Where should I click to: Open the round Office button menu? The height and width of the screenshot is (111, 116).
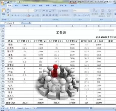(x=3, y=3)
